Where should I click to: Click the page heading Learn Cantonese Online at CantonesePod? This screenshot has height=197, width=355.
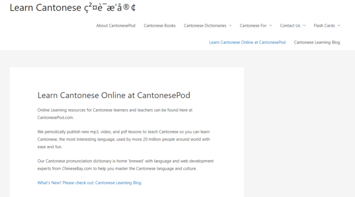114,95
